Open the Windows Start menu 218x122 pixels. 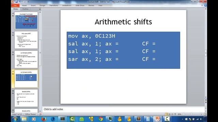coord(15,119)
